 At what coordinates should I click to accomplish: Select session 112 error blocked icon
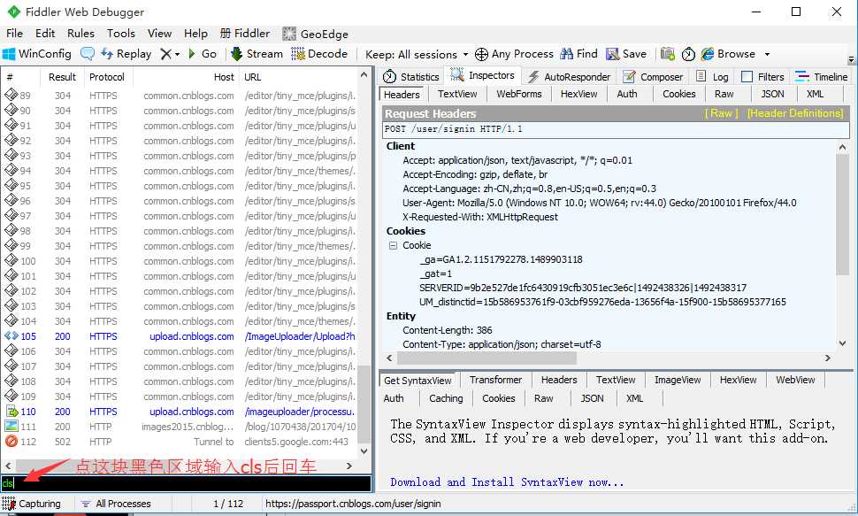pos(11,441)
